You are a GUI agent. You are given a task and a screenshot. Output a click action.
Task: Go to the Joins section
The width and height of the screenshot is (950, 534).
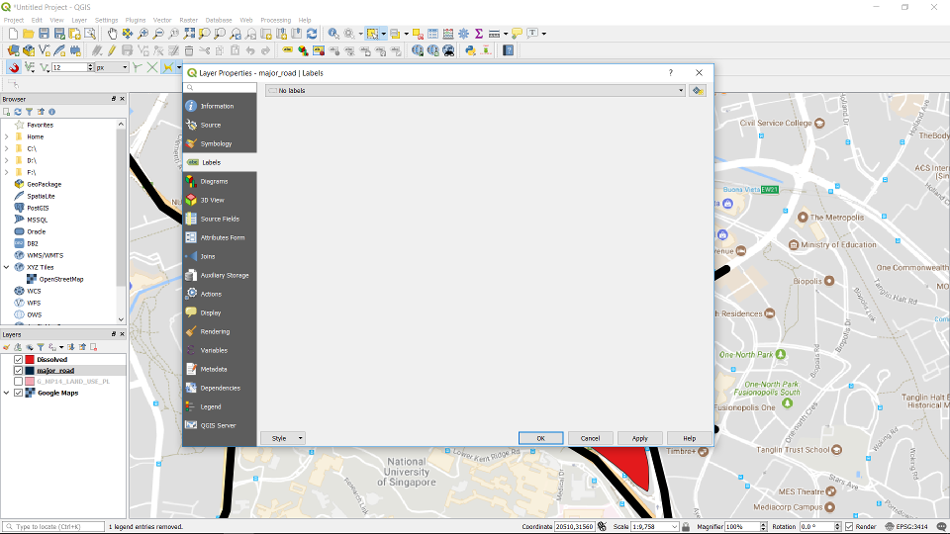coord(208,256)
